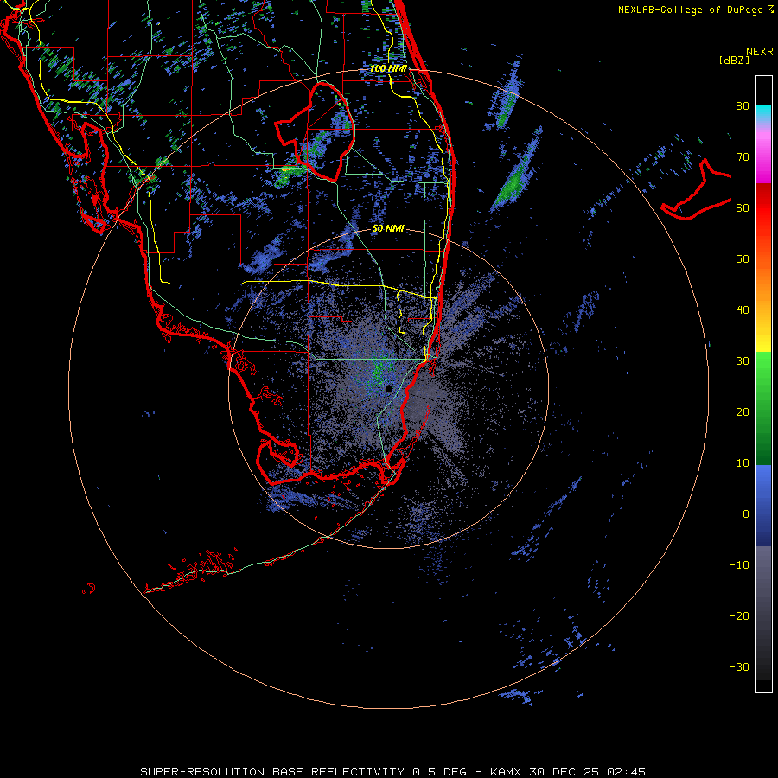778x778 pixels.
Task: Click the cyan segment of color bar
Action: point(763,113)
